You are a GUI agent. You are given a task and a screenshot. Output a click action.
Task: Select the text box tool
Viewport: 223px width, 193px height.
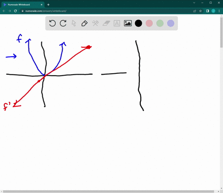click(x=117, y=23)
